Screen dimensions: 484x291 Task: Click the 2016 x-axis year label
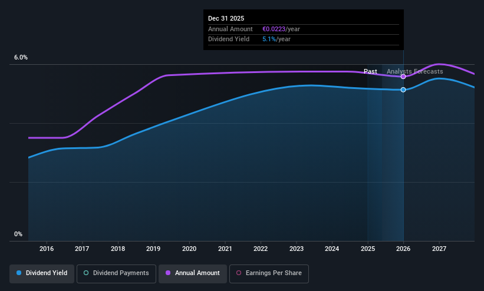point(47,249)
